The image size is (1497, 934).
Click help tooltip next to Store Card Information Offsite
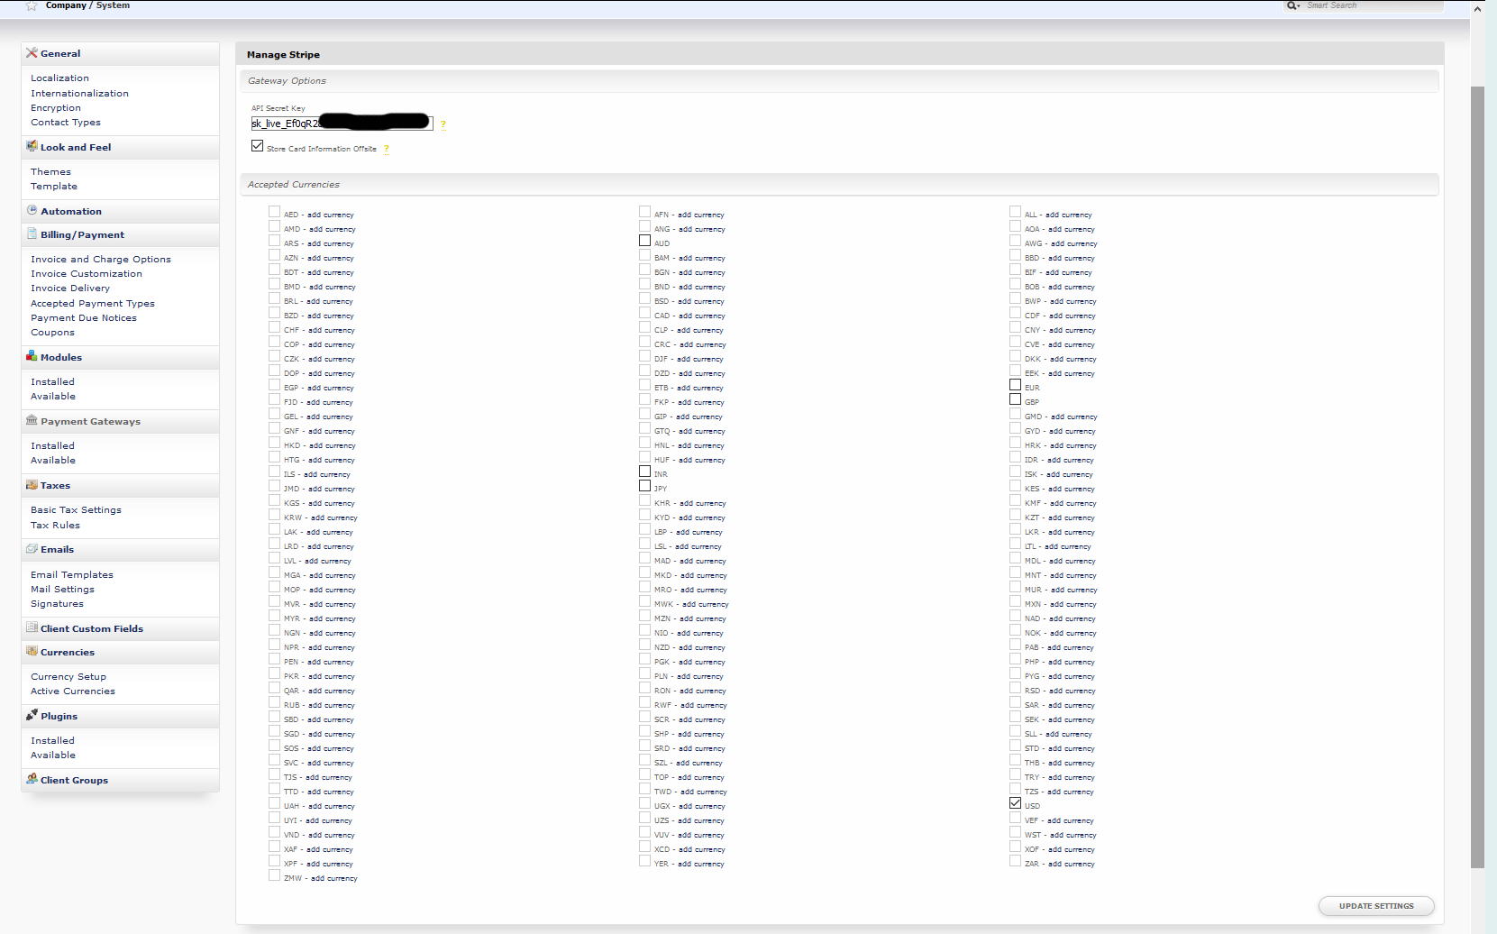(x=387, y=149)
